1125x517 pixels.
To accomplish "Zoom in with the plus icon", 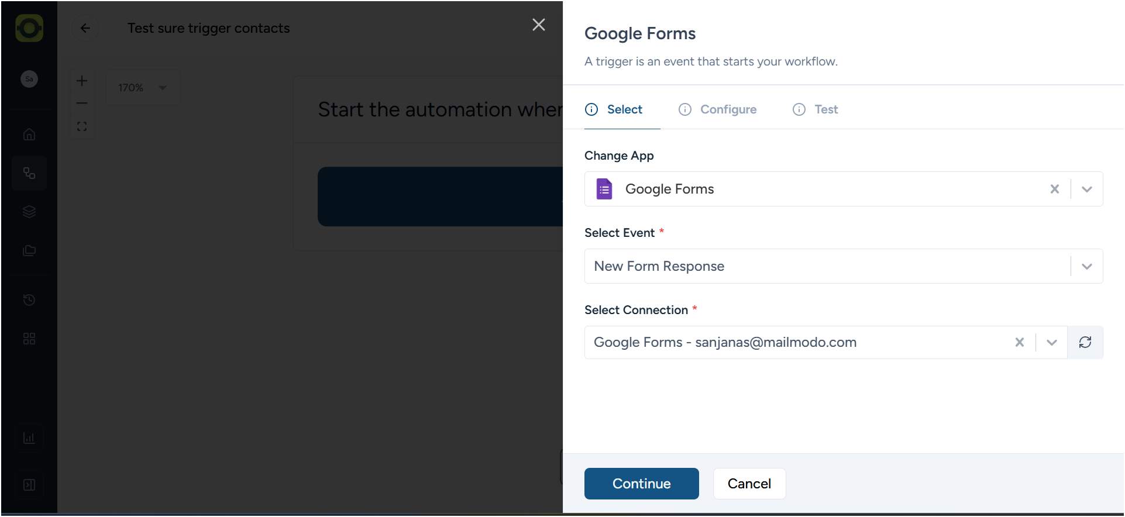I will tap(82, 81).
